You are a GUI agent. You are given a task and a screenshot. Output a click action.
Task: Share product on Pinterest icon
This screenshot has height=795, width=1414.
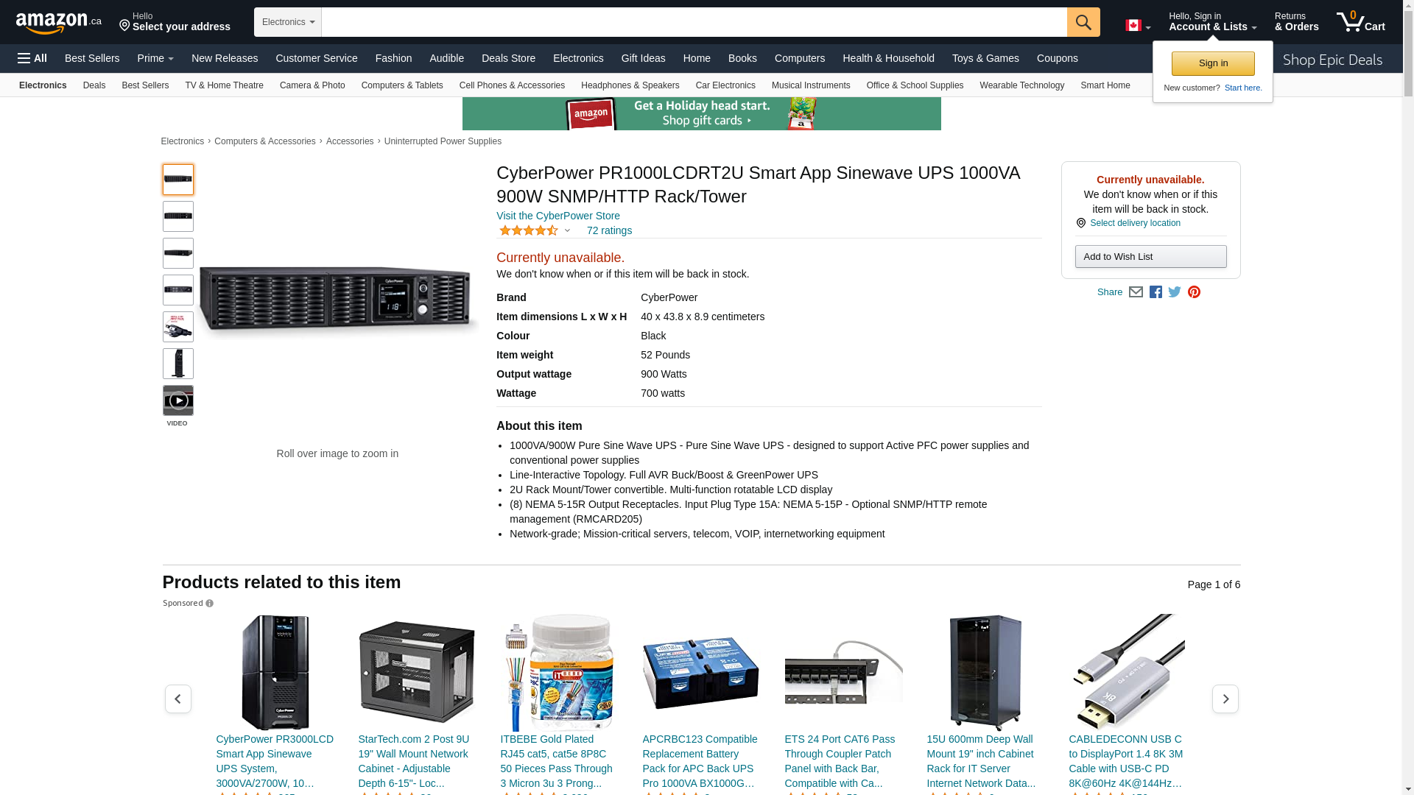1194,292
